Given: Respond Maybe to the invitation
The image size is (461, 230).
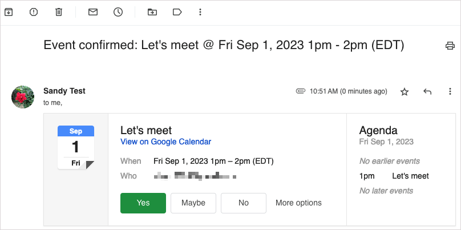Looking at the screenshot, I should 193,203.
